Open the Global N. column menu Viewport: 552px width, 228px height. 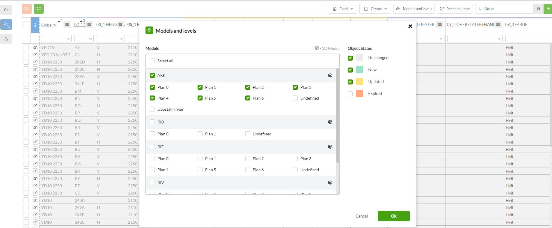(x=67, y=24)
